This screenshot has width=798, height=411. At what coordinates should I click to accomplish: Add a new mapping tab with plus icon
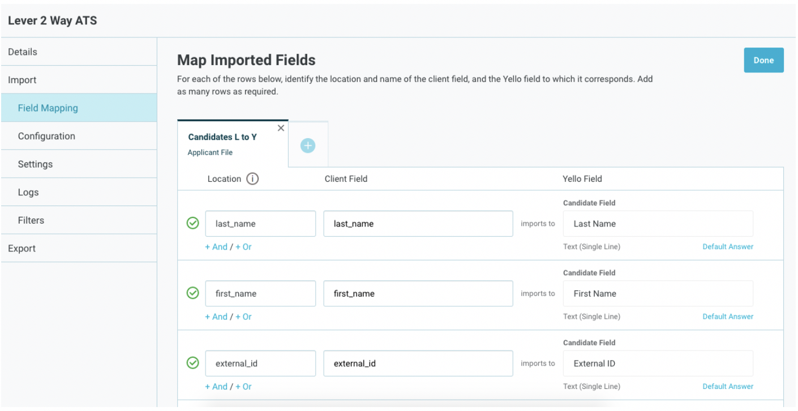pos(307,145)
